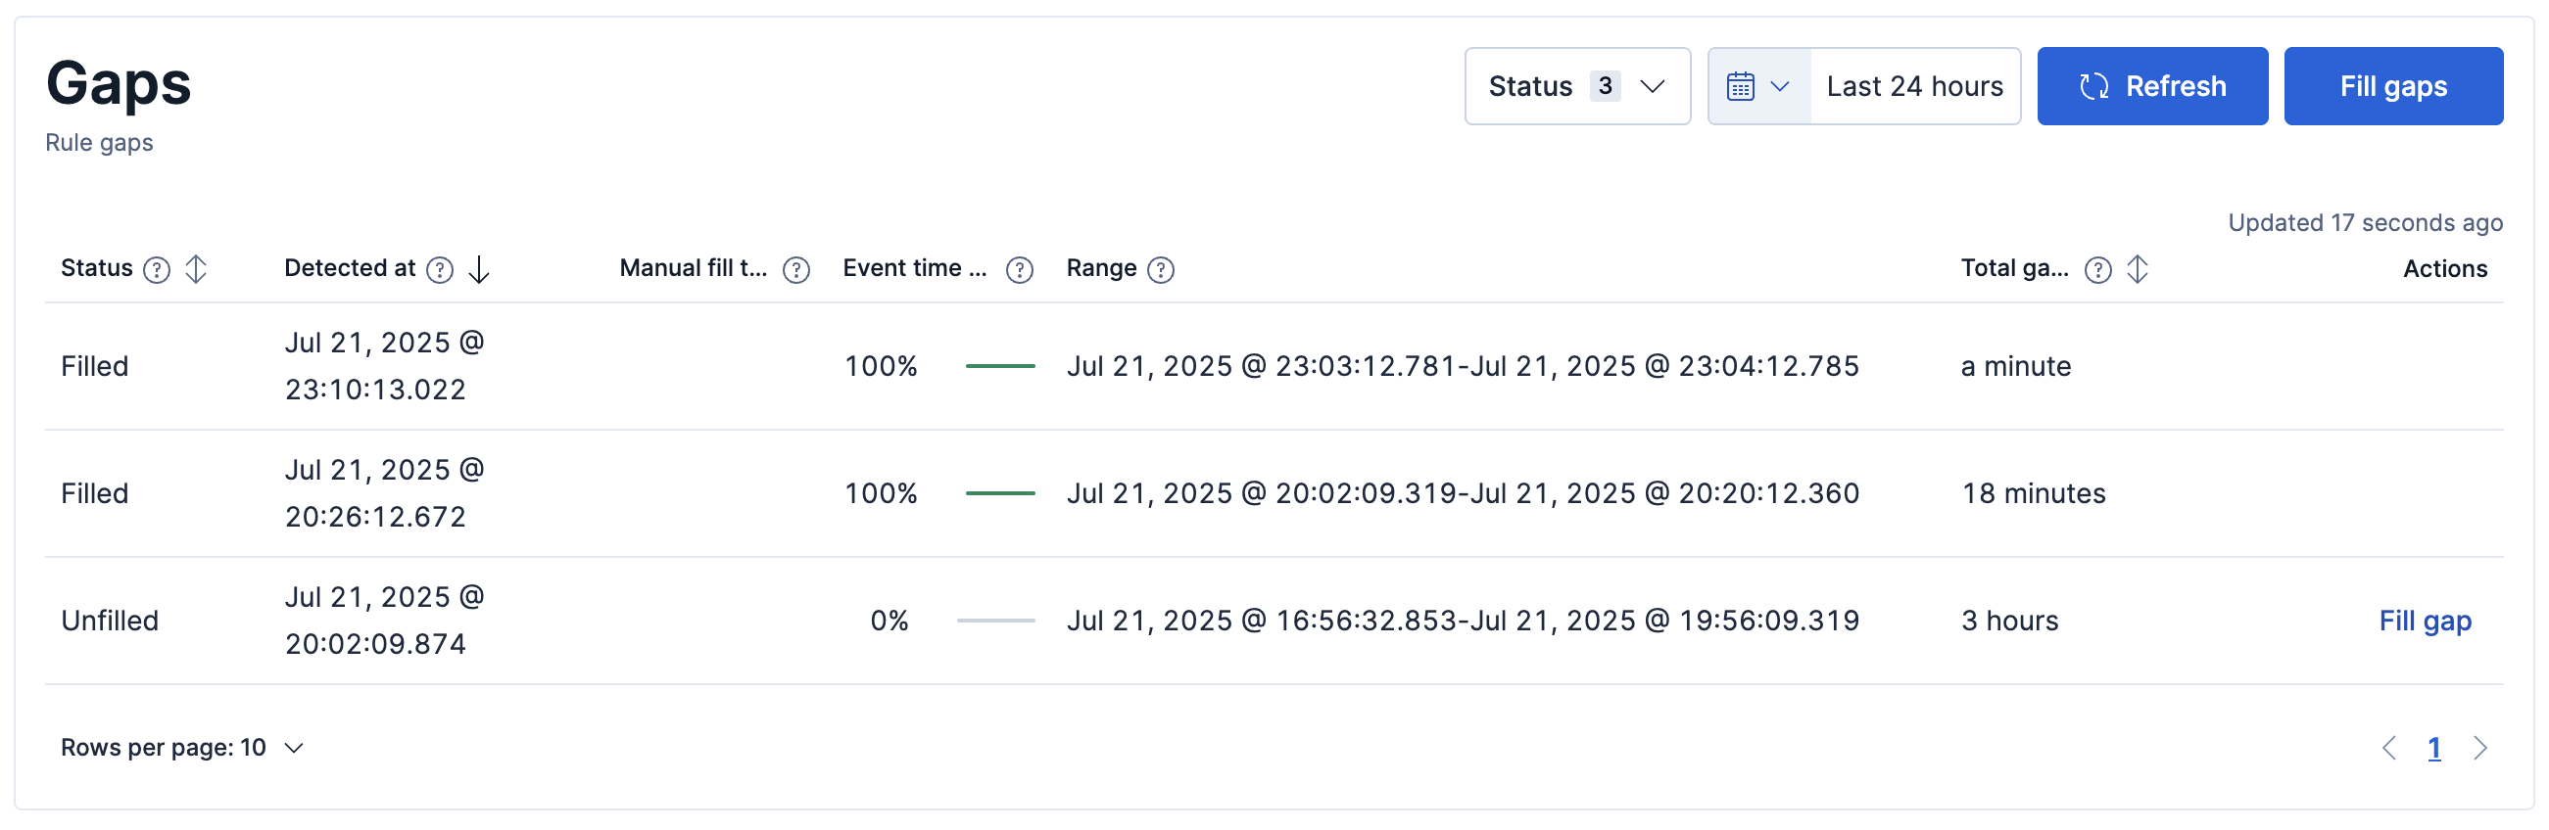Click the Range column help icon

click(1160, 270)
